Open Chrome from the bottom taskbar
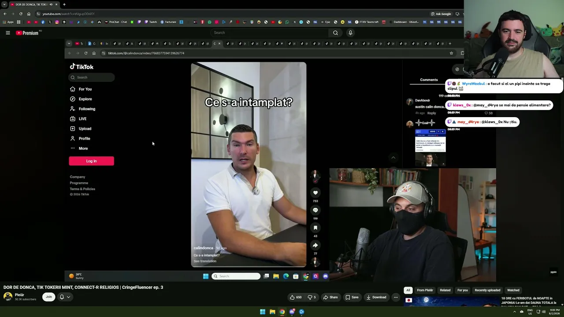This screenshot has height=317, width=564. click(x=282, y=312)
